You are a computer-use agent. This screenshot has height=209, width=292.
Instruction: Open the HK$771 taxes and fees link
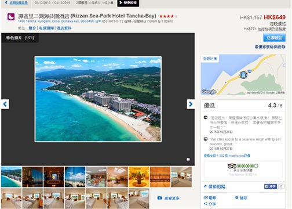[x=265, y=29]
